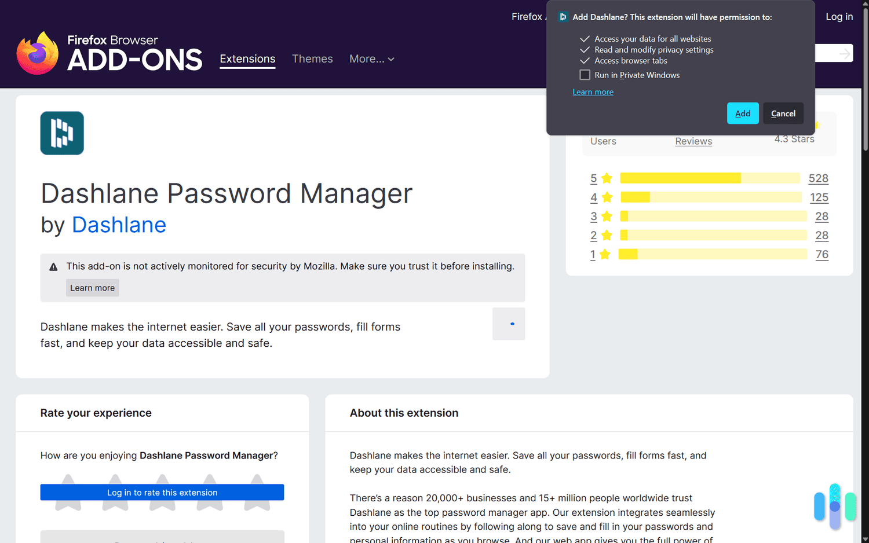Viewport: 869px width, 543px height.
Task: Open the Extensions tab
Action: point(247,59)
